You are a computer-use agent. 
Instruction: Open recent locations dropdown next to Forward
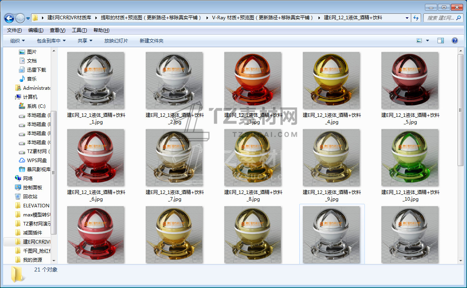coord(28,18)
